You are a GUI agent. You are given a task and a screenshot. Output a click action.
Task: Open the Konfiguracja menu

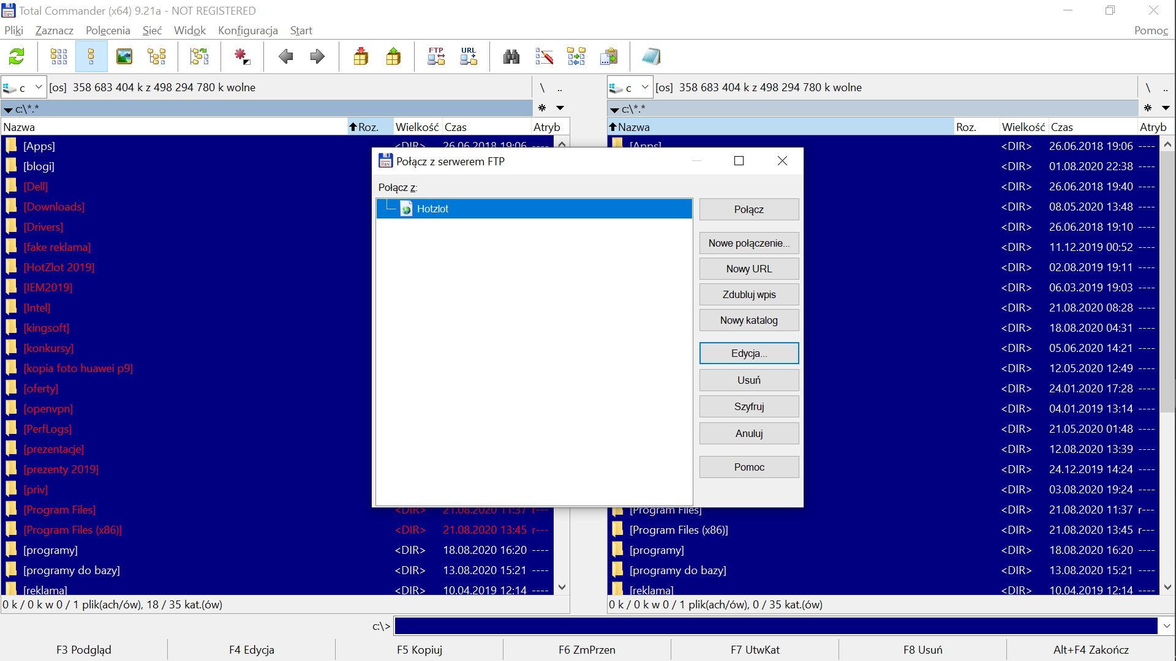click(x=248, y=31)
